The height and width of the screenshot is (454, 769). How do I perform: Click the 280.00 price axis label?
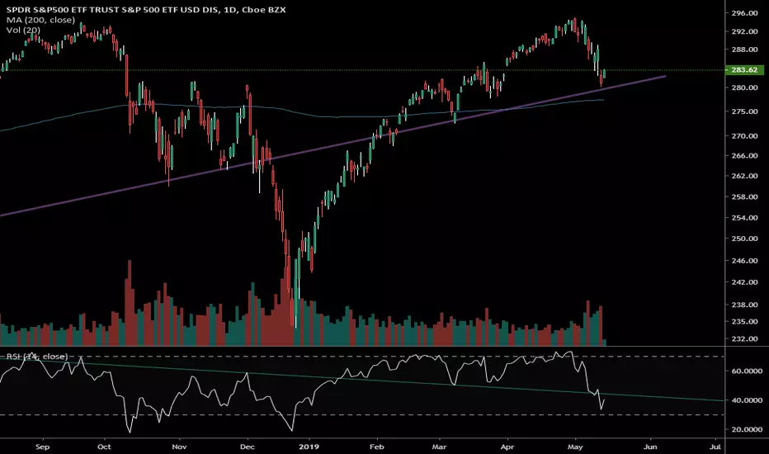point(744,87)
